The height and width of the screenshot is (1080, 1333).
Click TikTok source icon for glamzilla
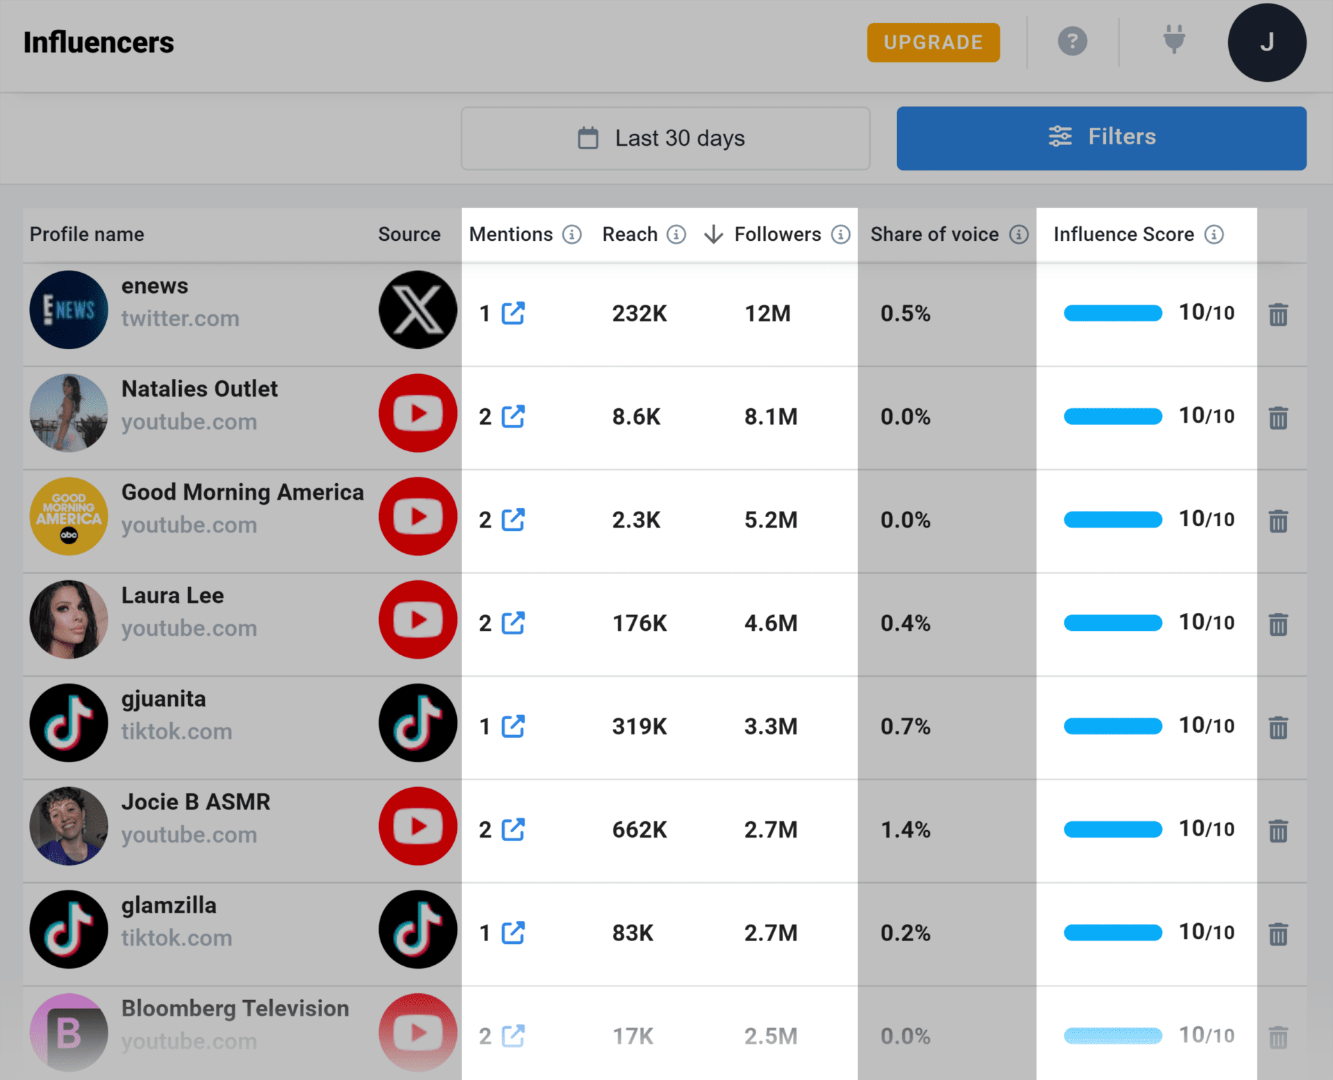[x=417, y=929]
